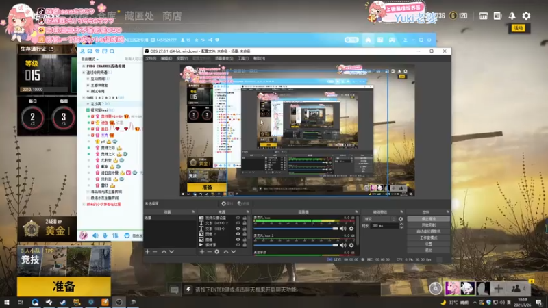Click the share icon in YY title bar
This screenshot has width=548, height=308.
point(210,40)
